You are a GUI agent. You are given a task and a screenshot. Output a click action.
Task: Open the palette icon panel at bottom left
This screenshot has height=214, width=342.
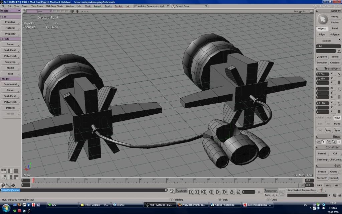(x=13, y=185)
